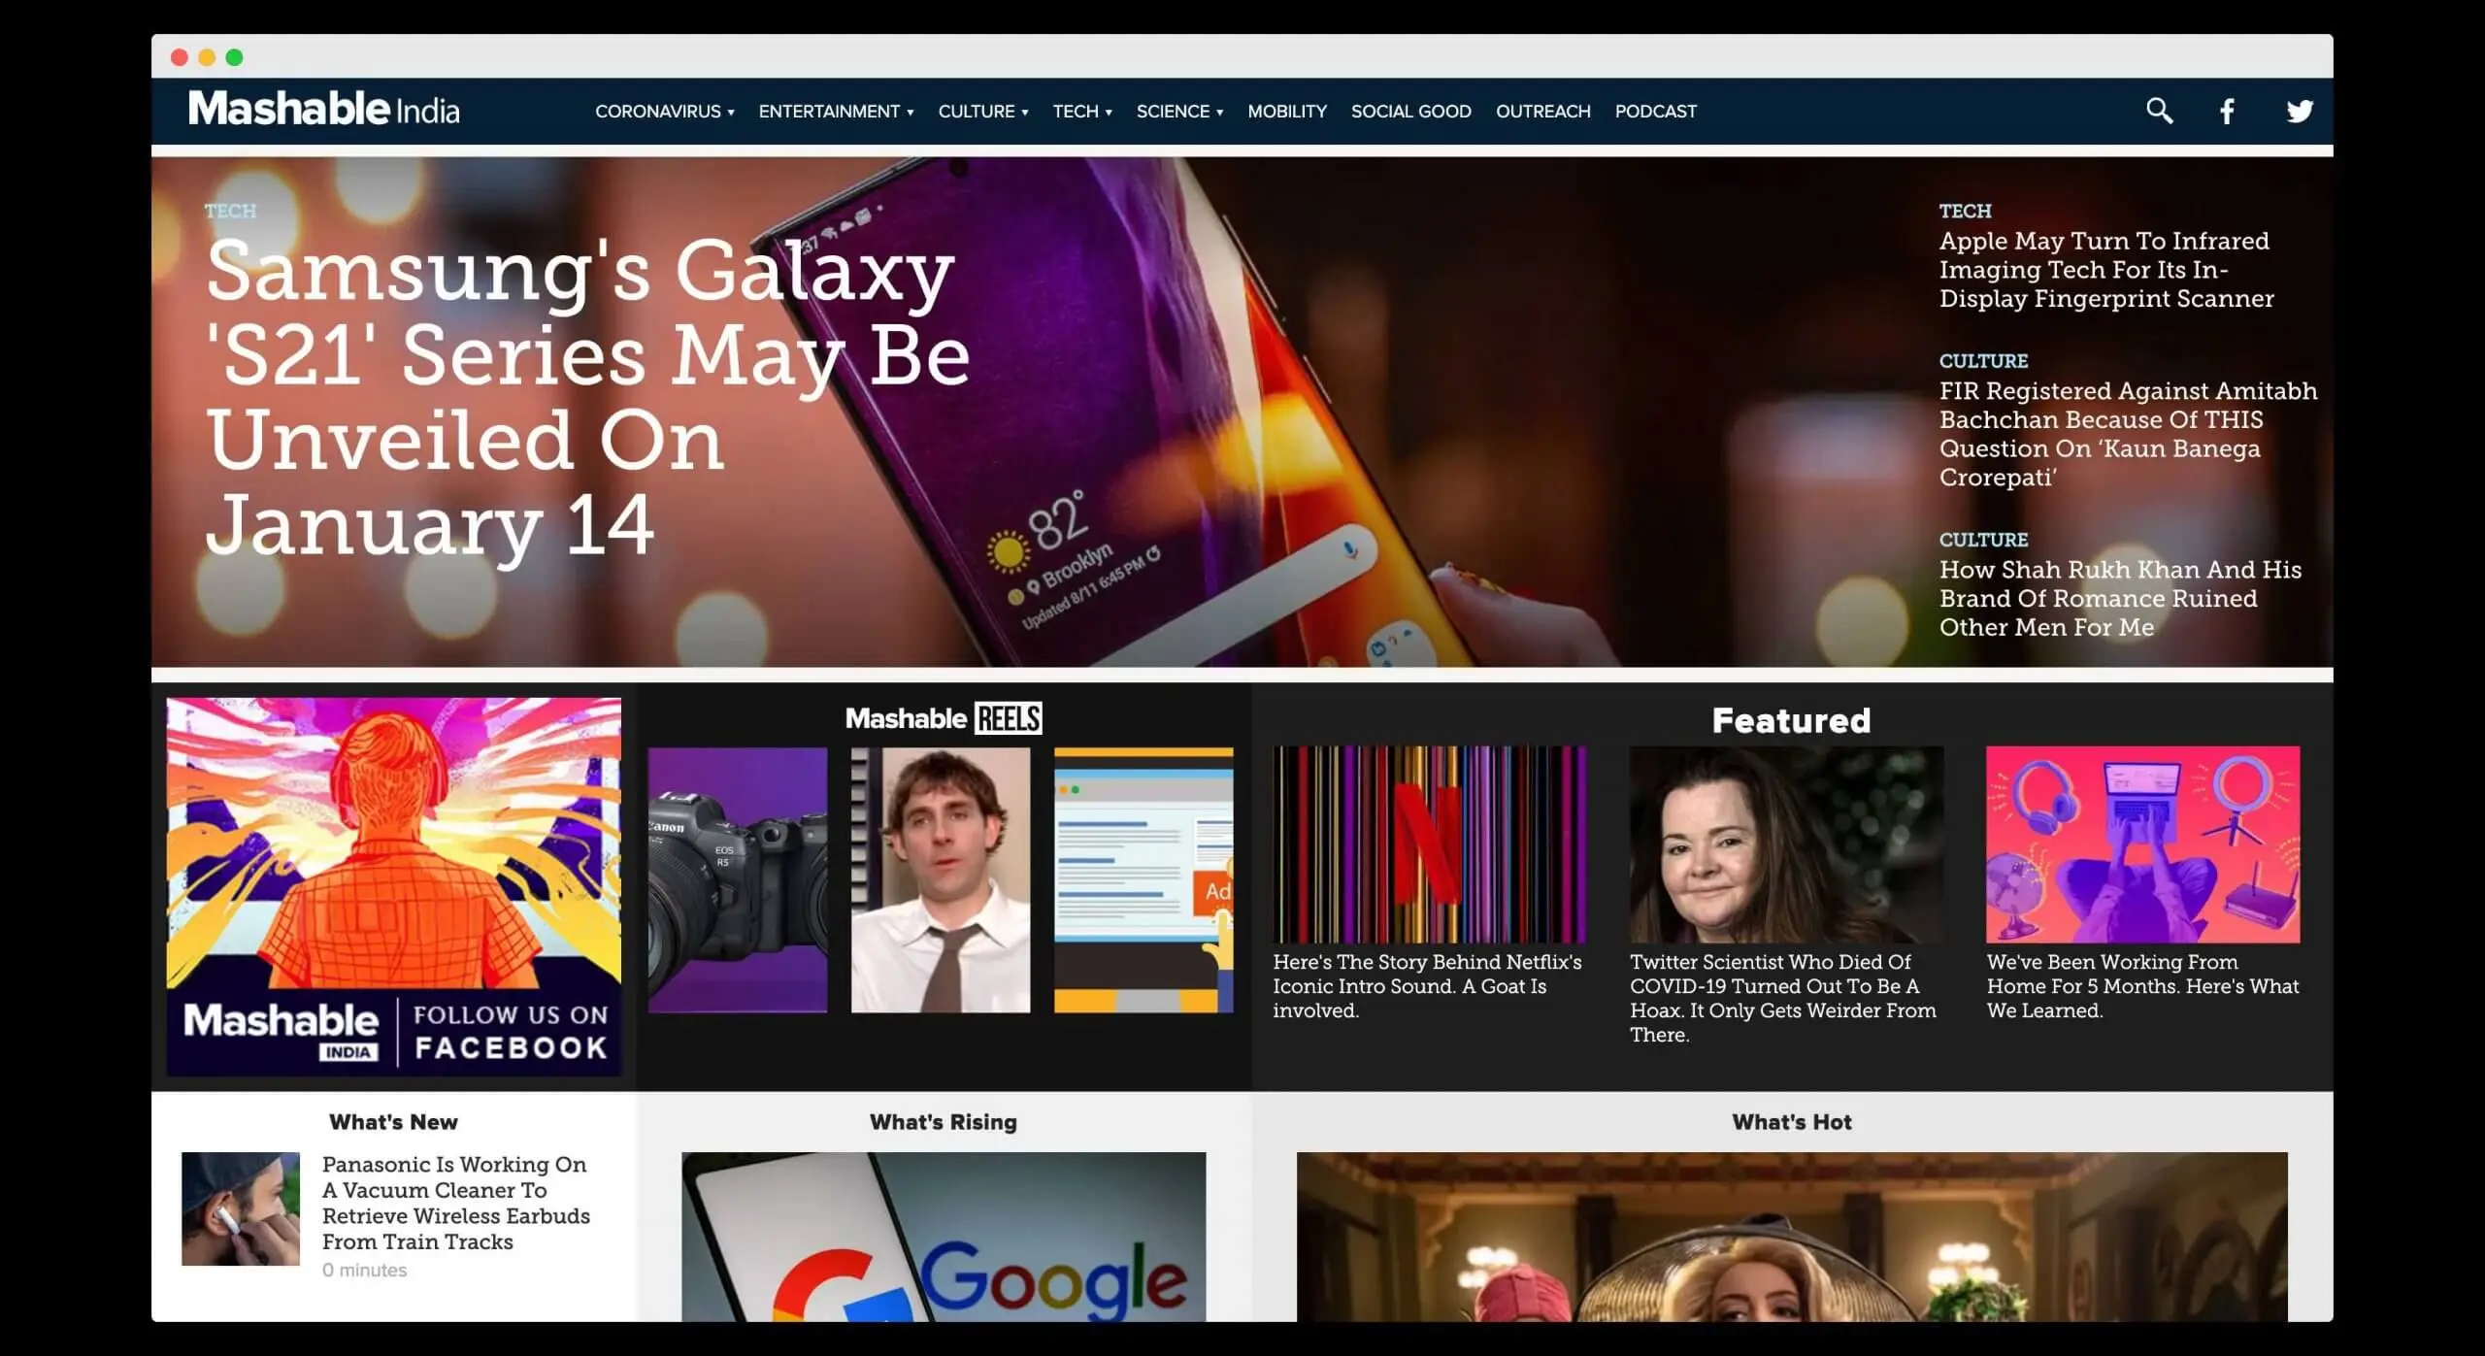
Task: Open the Canon camera reel thumbnail
Action: pyautogui.click(x=738, y=878)
